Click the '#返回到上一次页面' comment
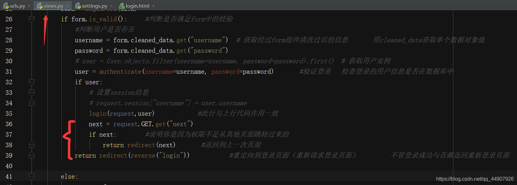 (231, 145)
